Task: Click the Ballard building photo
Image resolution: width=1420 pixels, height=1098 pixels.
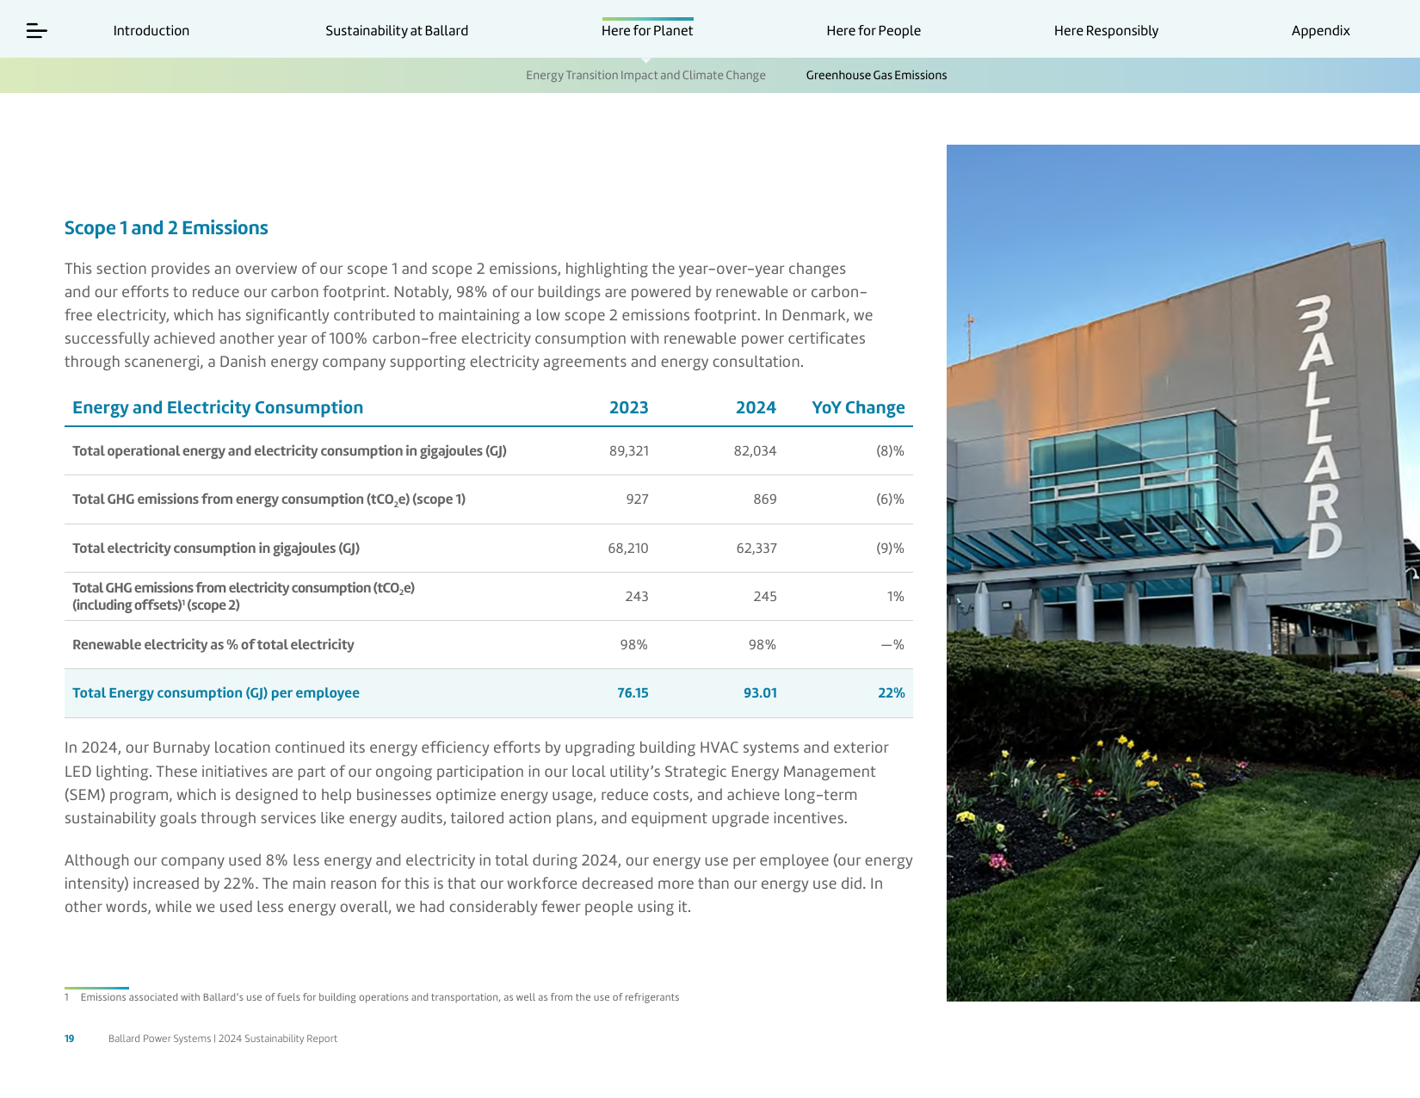Action: coord(1183,573)
